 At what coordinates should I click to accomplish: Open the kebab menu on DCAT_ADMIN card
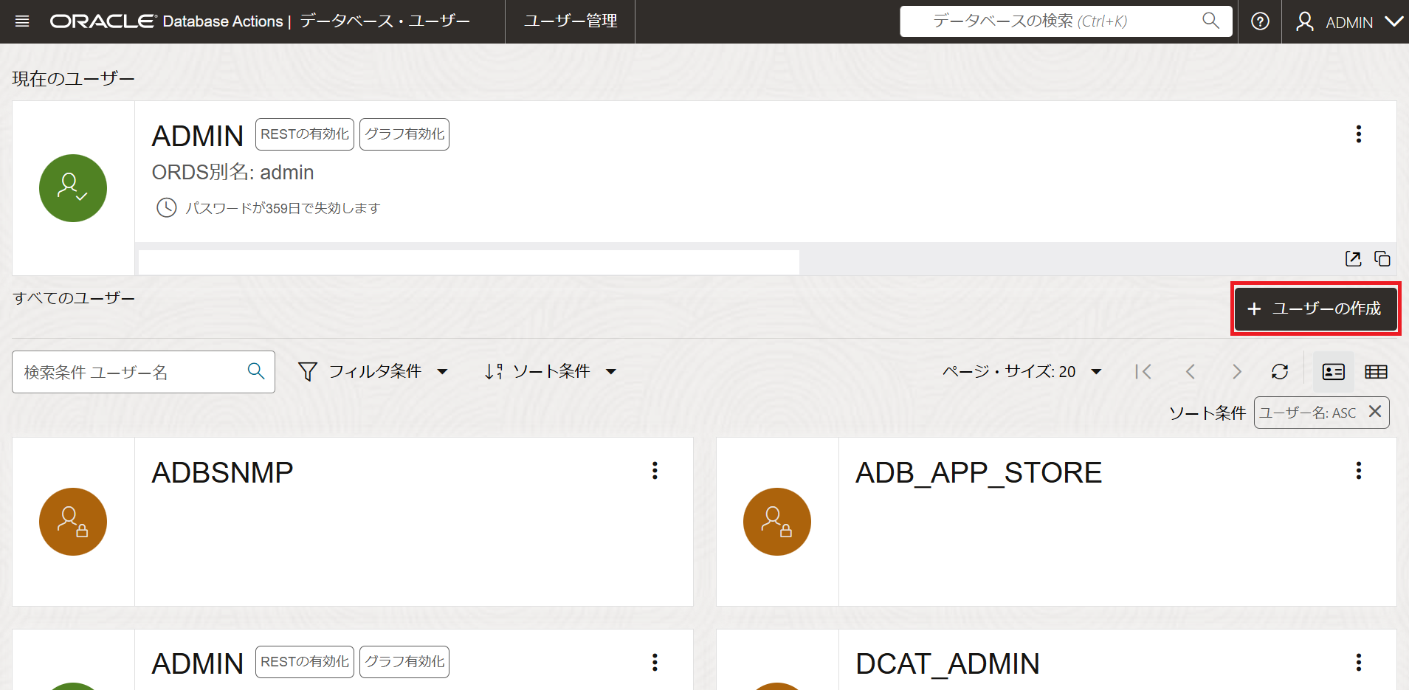[1358, 662]
